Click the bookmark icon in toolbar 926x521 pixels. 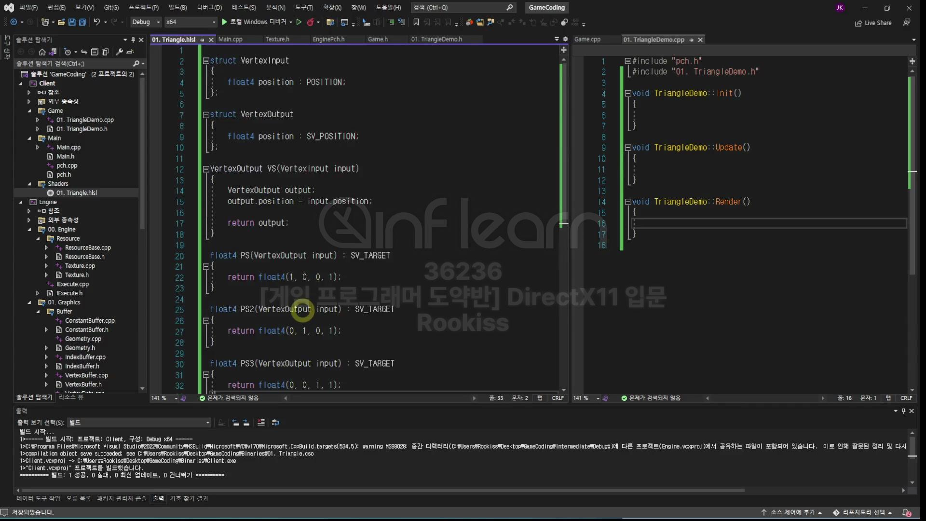coord(416,22)
